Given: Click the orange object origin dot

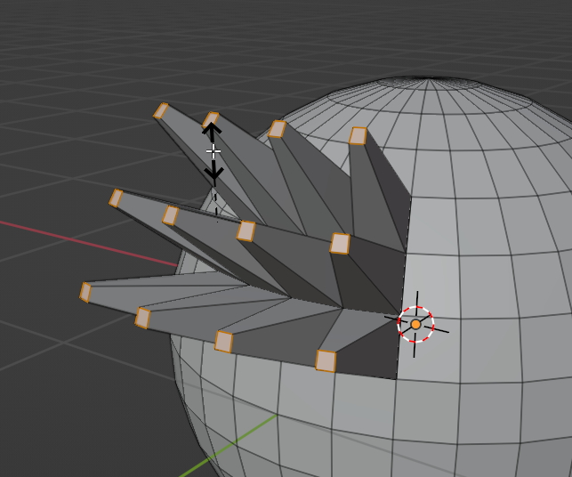Looking at the screenshot, I should click(x=415, y=325).
